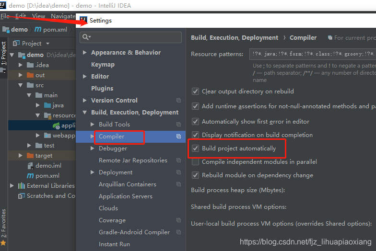Open the Navigate menu

click(x=63, y=16)
